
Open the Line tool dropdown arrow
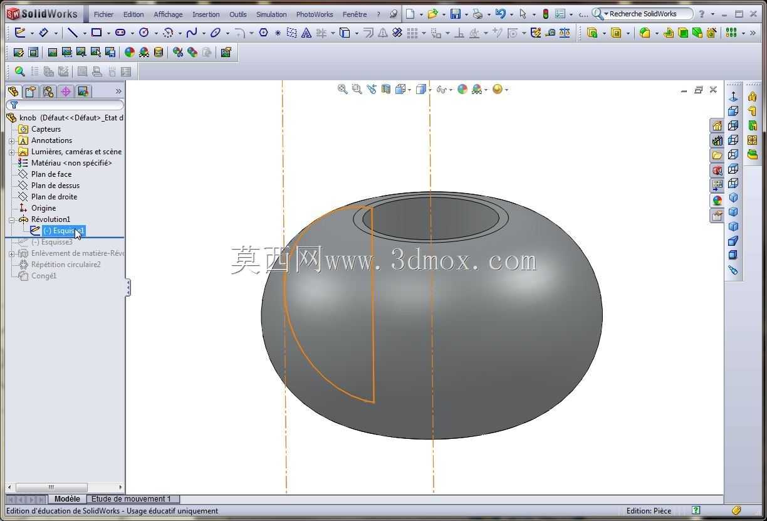[84, 33]
